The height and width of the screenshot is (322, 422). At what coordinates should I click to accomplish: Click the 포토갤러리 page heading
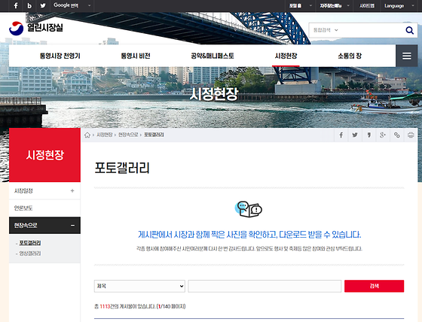122,168
